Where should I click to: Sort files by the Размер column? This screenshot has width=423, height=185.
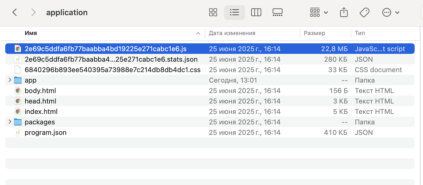click(314, 33)
